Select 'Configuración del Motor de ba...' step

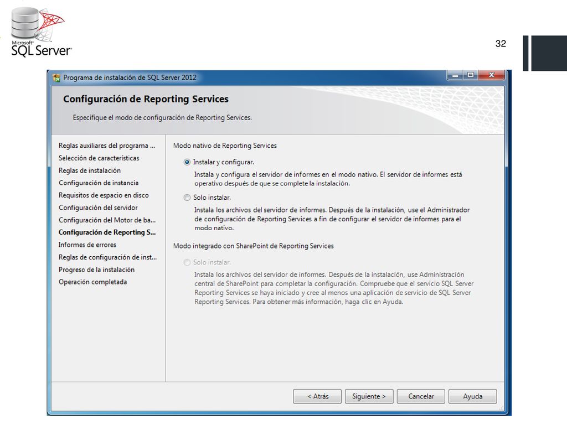point(107,220)
